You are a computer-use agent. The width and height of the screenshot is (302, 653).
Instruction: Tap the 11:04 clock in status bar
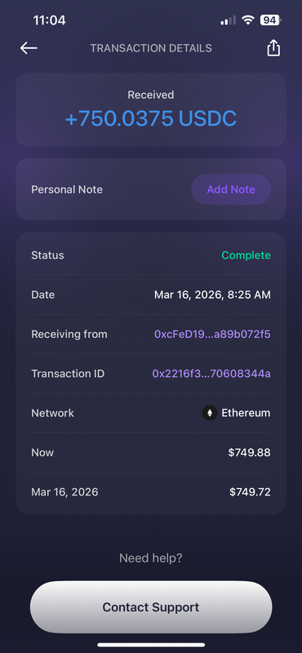click(49, 20)
